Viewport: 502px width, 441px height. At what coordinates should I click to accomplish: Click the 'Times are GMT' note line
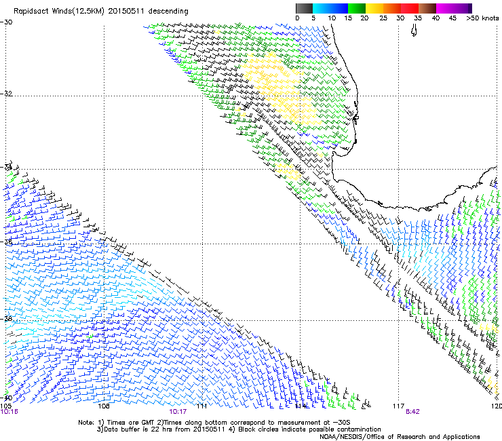(214, 423)
